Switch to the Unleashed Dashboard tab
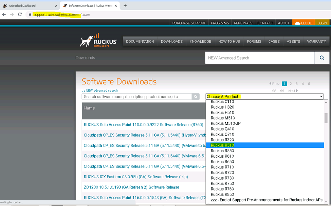The height and width of the screenshot is (206, 331). tap(30, 6)
